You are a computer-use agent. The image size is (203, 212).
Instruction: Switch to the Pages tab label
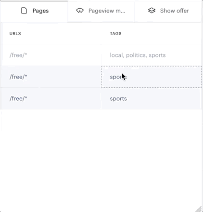40,11
